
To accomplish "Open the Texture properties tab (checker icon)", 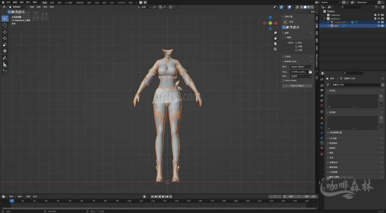I will tap(322, 154).
